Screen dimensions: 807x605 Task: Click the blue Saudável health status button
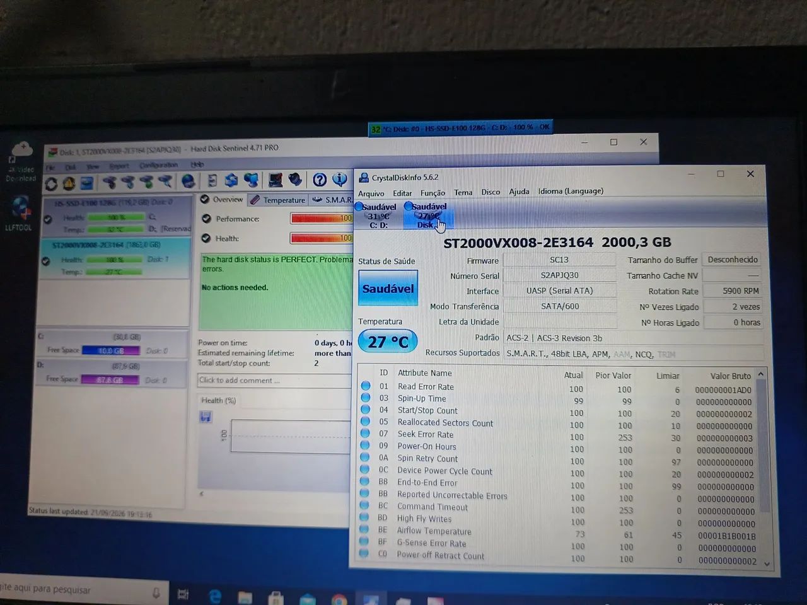(388, 289)
